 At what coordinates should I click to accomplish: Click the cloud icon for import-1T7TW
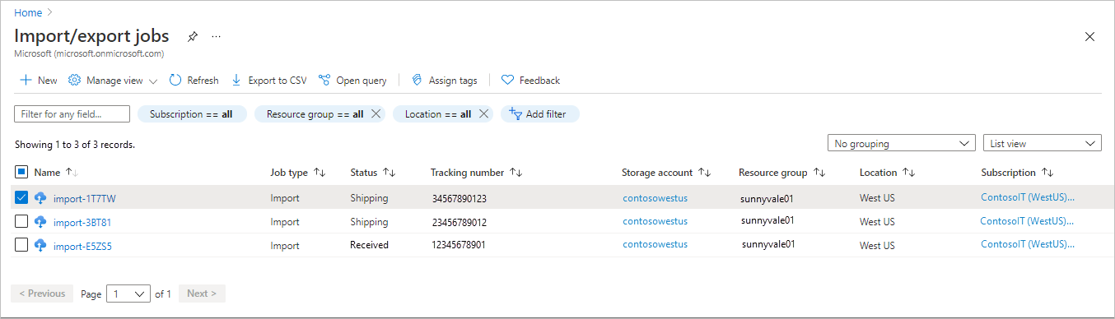coord(40,197)
